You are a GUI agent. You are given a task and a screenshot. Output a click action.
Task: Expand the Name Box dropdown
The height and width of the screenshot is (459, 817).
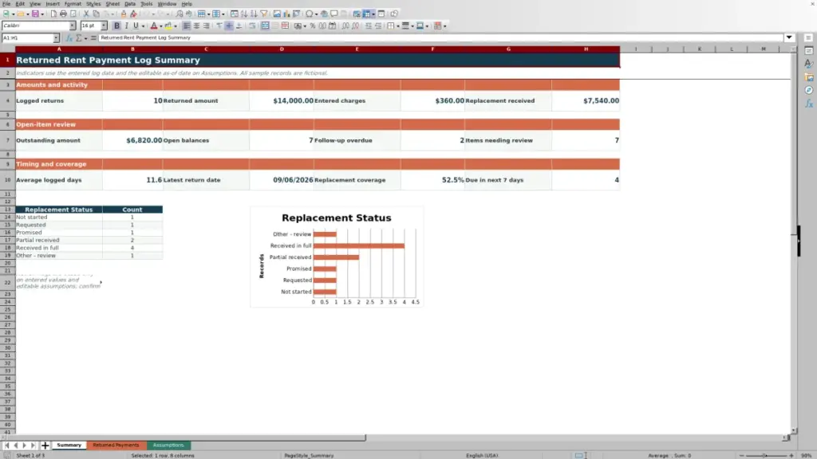(57, 38)
